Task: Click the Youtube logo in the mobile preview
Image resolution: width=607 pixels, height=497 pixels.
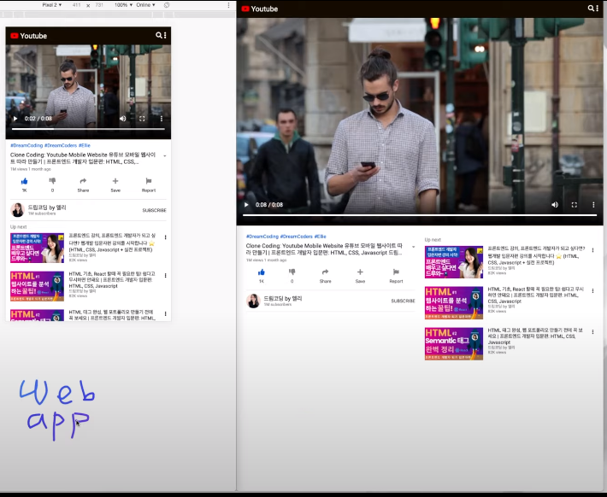Action: tap(29, 36)
